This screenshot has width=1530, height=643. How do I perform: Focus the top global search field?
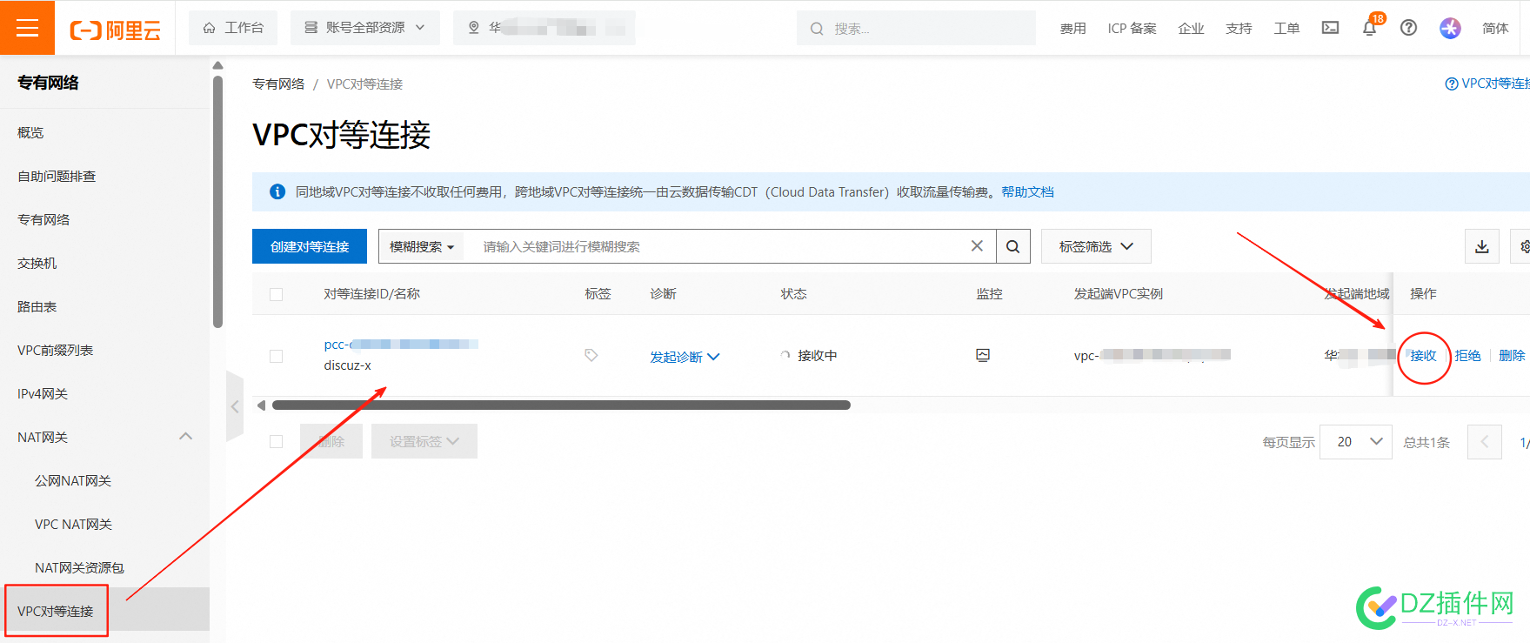tap(916, 28)
